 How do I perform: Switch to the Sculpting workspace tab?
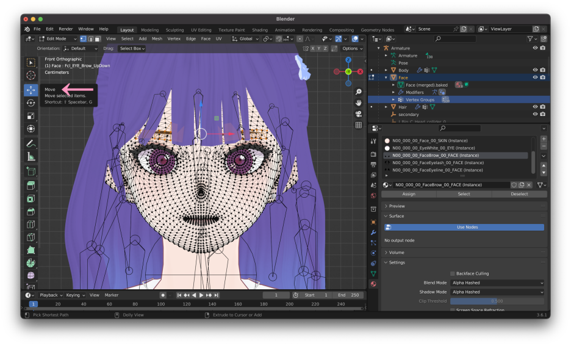(x=175, y=31)
